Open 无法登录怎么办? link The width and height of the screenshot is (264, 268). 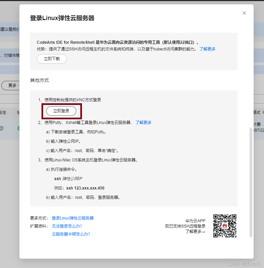pyautogui.click(x=67, y=226)
